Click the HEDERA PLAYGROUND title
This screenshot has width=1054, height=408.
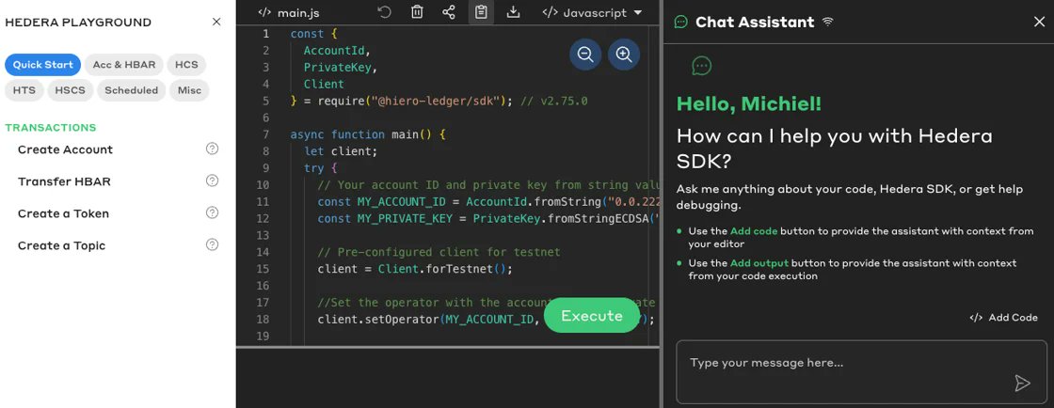78,23
